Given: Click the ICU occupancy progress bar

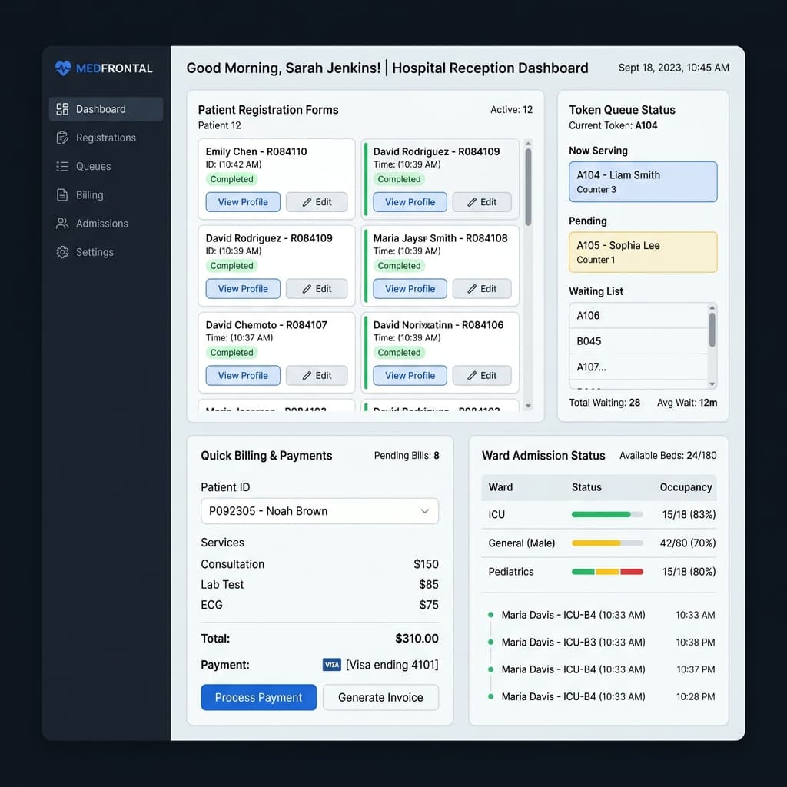Looking at the screenshot, I should pos(607,514).
